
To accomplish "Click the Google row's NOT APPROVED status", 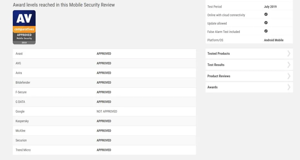I will point(107,112).
